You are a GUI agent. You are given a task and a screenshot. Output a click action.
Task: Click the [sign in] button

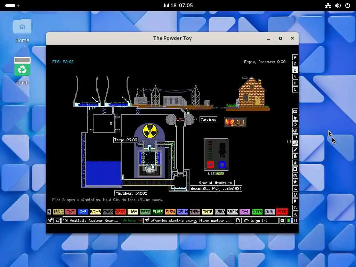click(x=260, y=220)
